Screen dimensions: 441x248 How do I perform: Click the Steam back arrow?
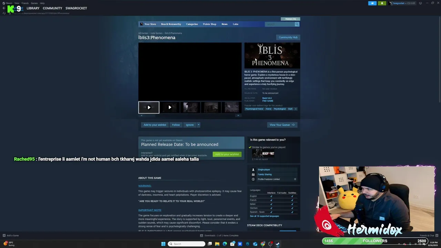[4, 8]
